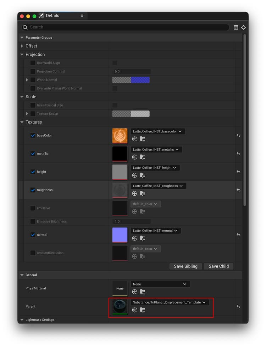Image resolution: width=266 pixels, height=347 pixels.
Task: Open Latte_Coffee_INST_roughness dropdown
Action: (158, 186)
